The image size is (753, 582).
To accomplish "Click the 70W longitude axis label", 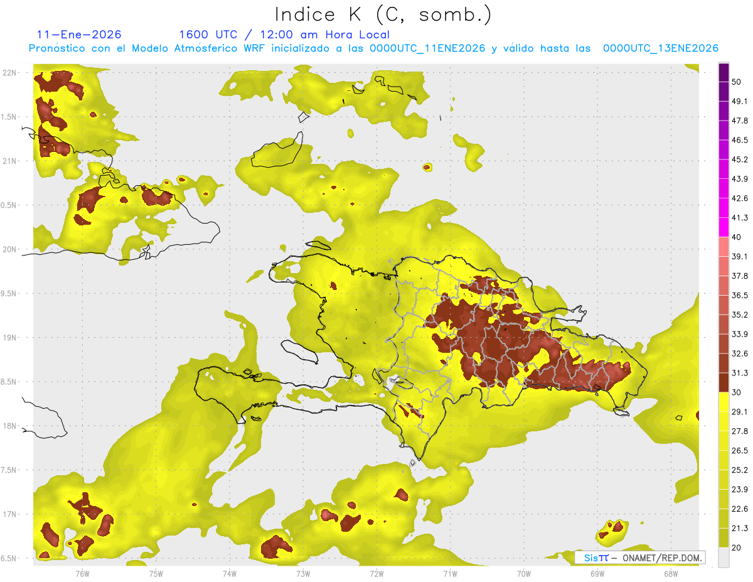I will (524, 573).
